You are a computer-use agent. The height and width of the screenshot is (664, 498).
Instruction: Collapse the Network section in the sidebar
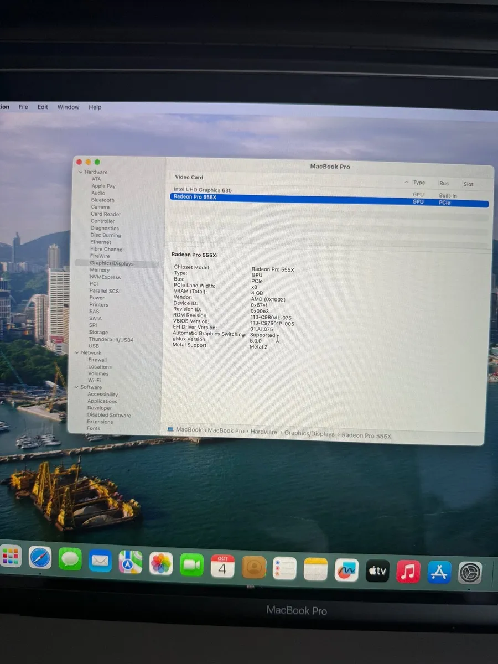pyautogui.click(x=77, y=352)
